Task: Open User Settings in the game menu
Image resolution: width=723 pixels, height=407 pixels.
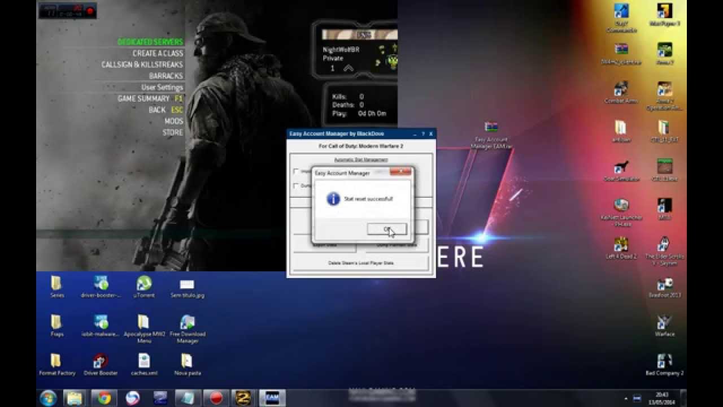Action: point(162,87)
